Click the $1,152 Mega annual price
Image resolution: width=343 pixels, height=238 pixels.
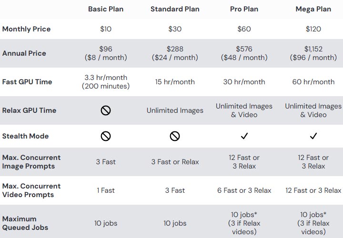(313, 49)
